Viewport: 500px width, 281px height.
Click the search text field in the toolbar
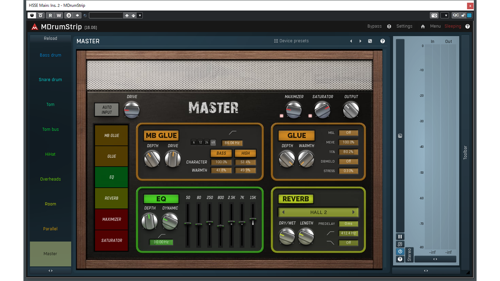106,15
